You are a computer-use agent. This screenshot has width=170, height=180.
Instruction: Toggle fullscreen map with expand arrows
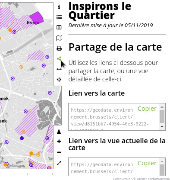(x=59, y=163)
